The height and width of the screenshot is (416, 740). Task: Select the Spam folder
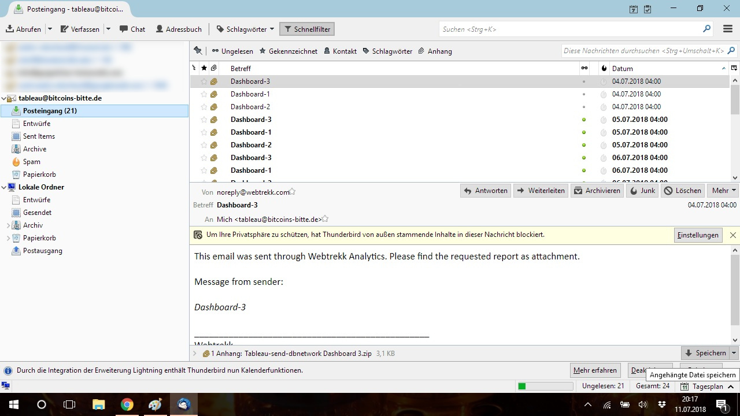(31, 162)
